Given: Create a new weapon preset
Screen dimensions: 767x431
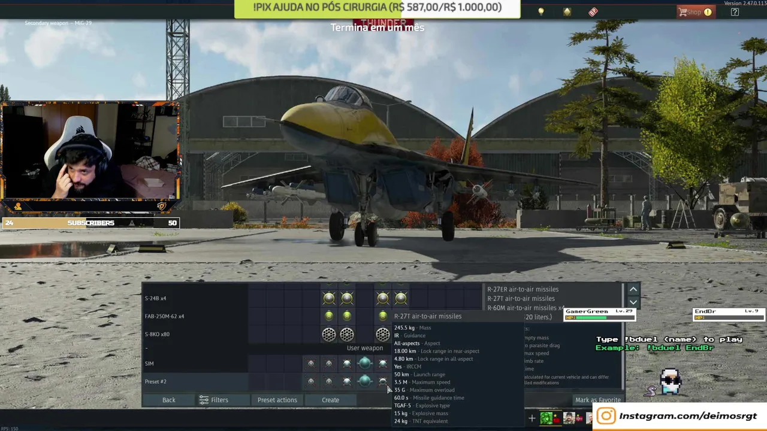Looking at the screenshot, I should pyautogui.click(x=330, y=400).
